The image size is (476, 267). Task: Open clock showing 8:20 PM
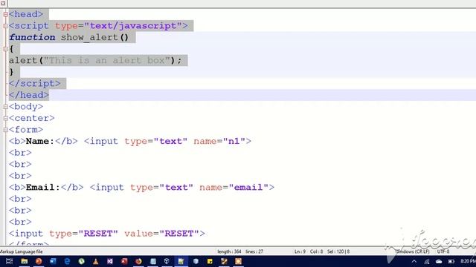468,261
